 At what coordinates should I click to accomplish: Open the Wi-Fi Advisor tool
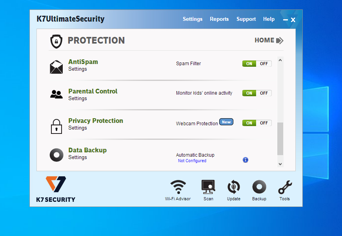178,187
